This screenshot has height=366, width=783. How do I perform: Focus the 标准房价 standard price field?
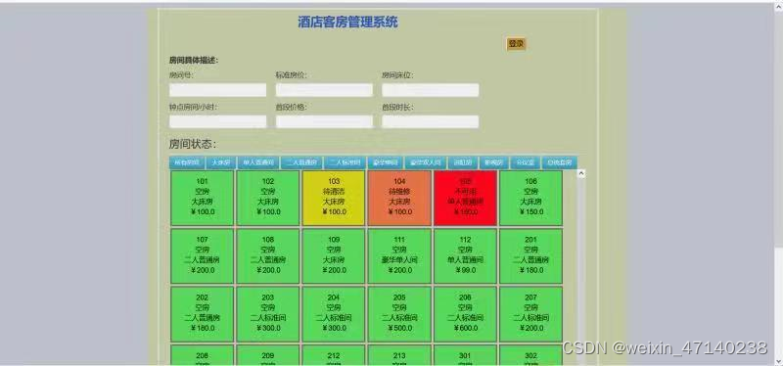(324, 90)
